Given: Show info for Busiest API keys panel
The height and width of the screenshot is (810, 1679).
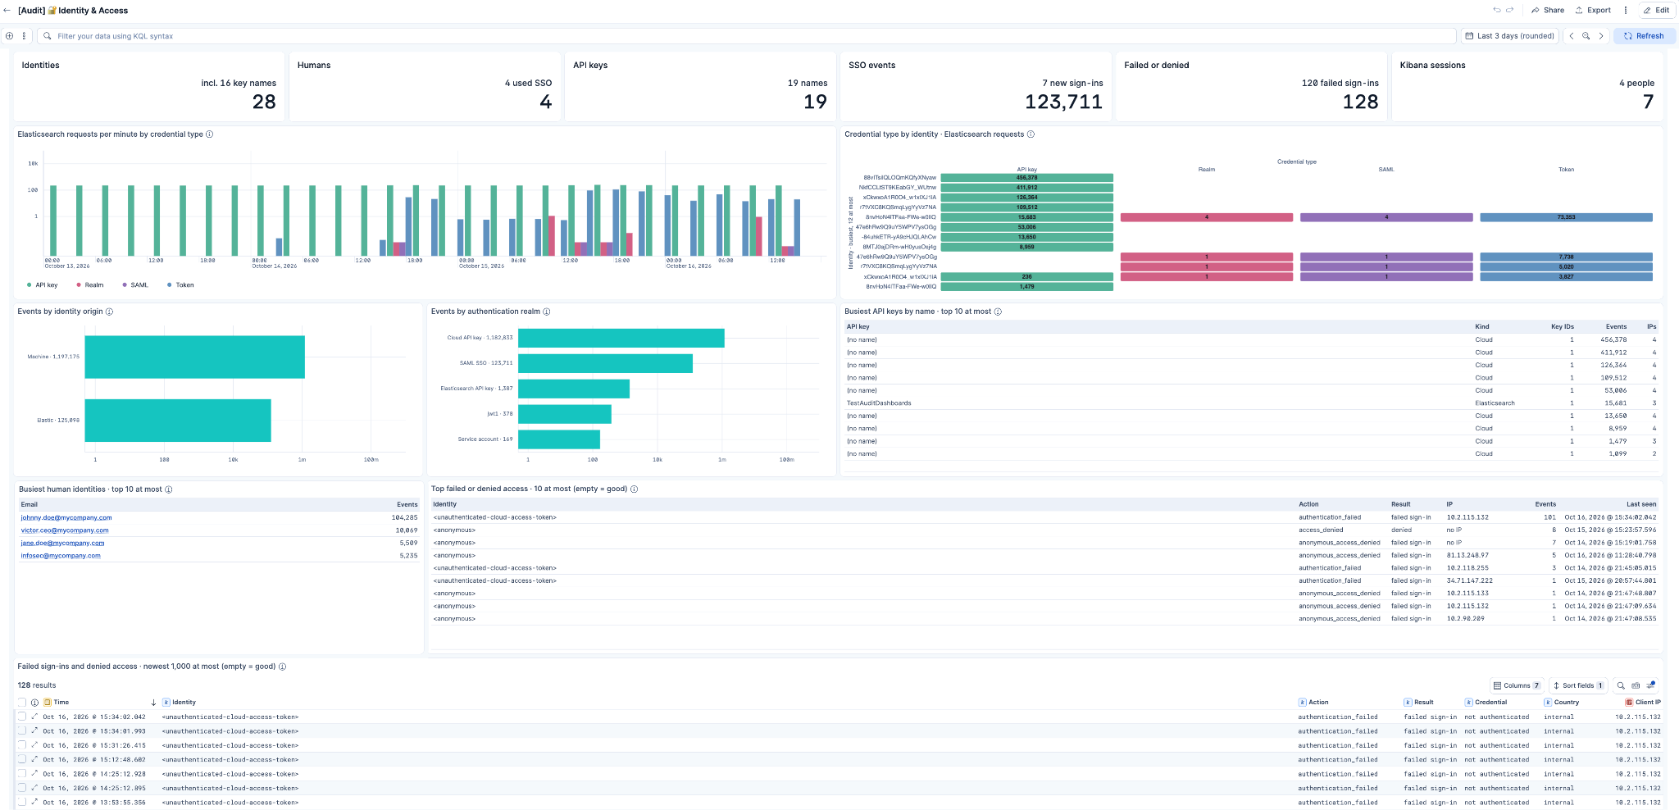Looking at the screenshot, I should tap(998, 312).
